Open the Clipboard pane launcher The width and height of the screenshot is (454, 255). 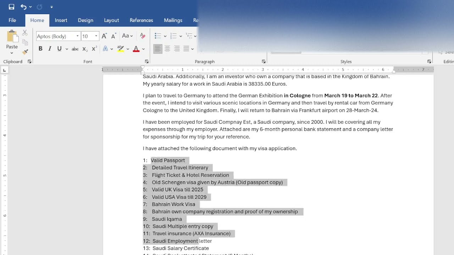[29, 62]
